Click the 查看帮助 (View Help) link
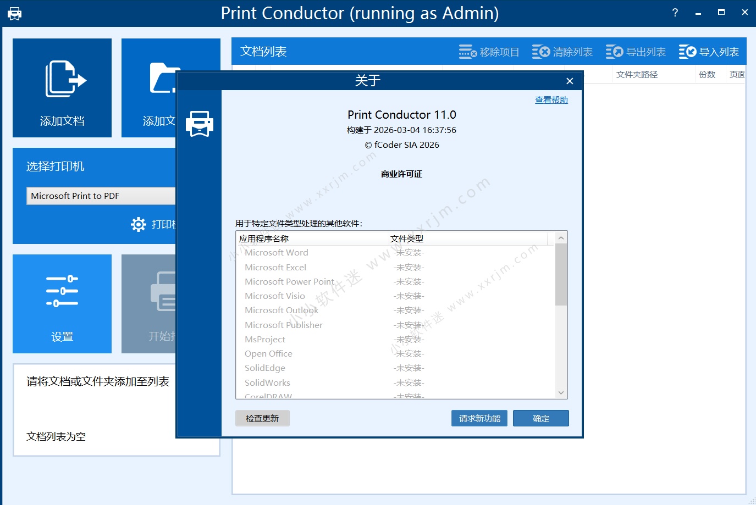The height and width of the screenshot is (505, 756). tap(551, 99)
